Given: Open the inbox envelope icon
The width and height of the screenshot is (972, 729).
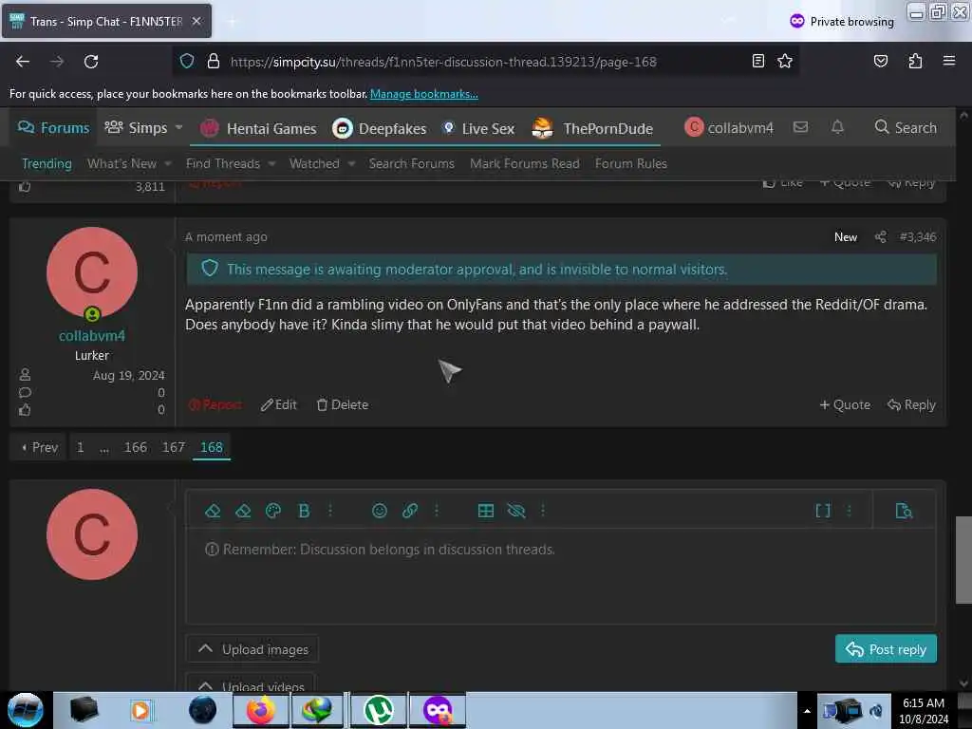Looking at the screenshot, I should (x=800, y=127).
